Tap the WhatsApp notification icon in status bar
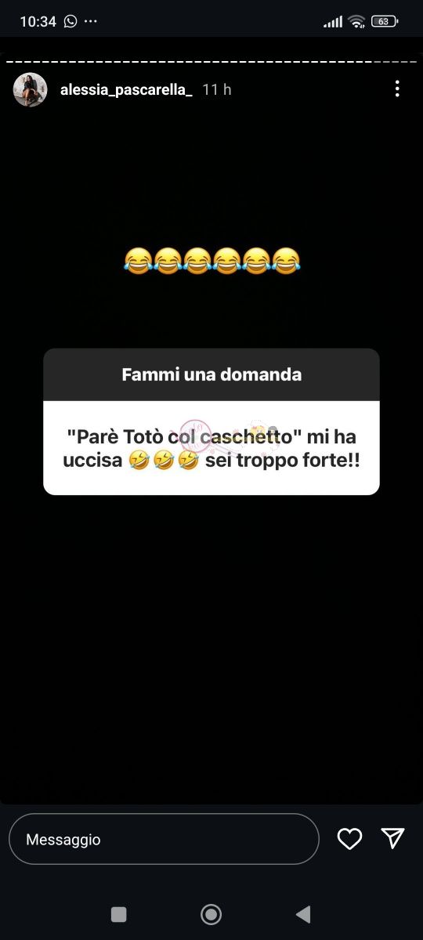Screen dimensions: 423x940 70,21
